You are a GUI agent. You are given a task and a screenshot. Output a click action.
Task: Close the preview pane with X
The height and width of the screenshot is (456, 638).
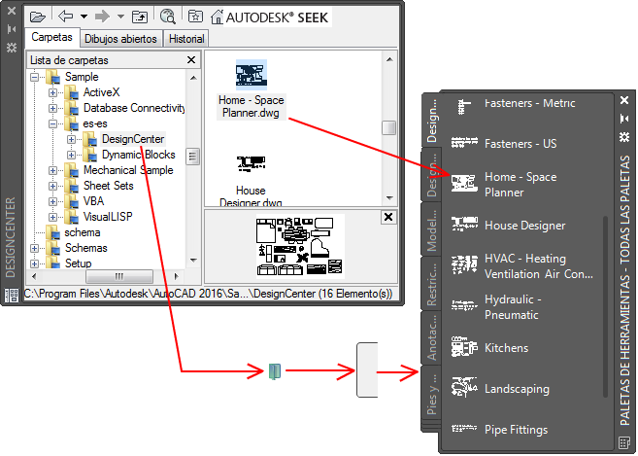click(x=388, y=217)
